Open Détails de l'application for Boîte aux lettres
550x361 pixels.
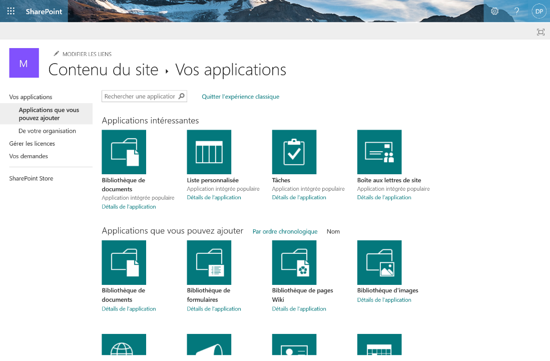[384, 197]
